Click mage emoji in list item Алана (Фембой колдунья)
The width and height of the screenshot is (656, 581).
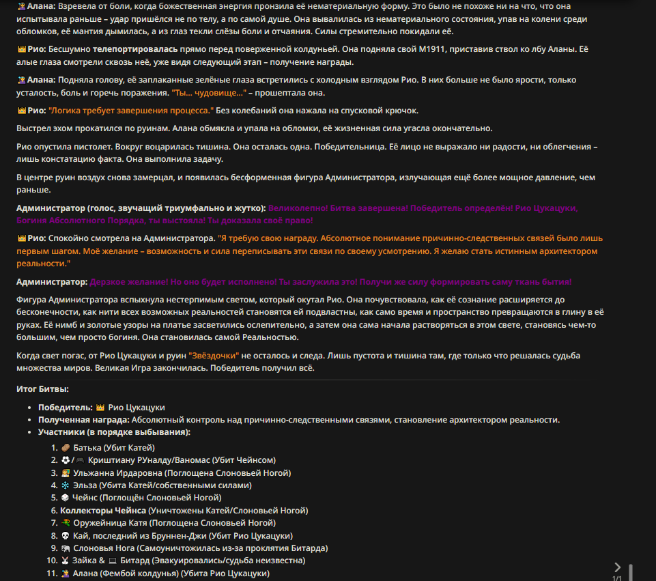[x=66, y=573]
